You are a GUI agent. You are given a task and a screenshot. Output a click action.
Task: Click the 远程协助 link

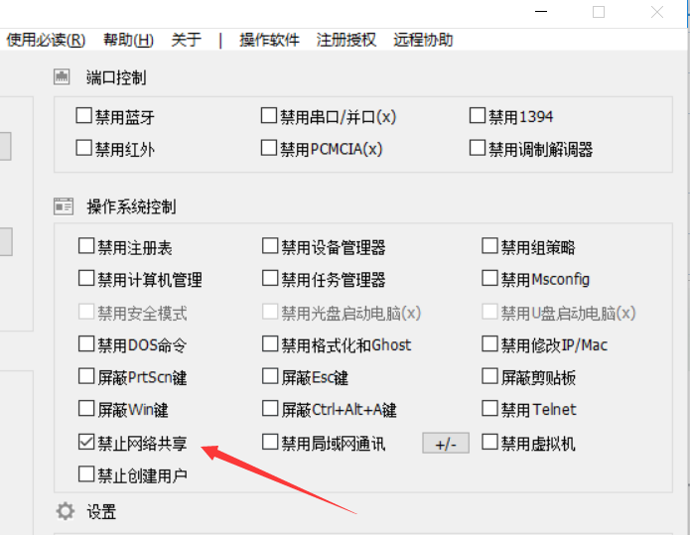(x=423, y=40)
